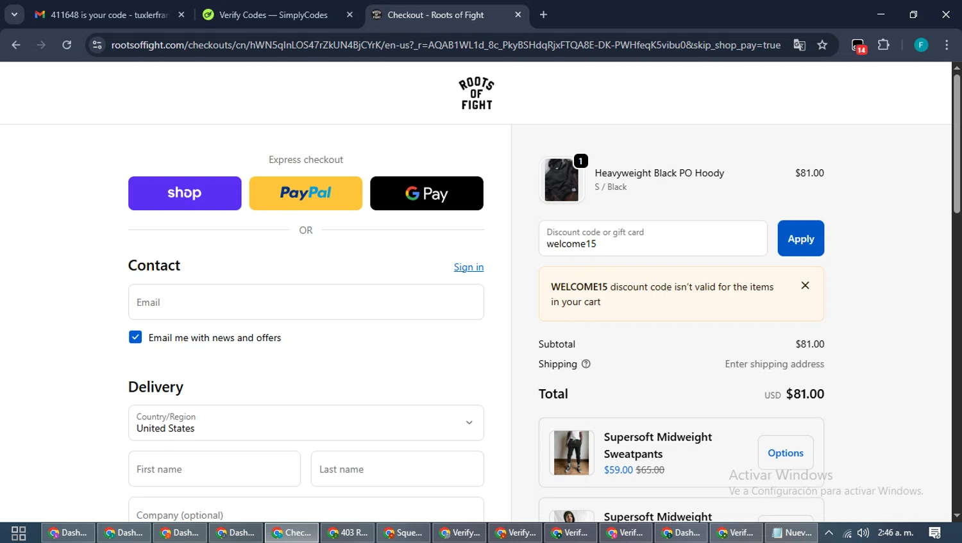Click the translate page icon

tap(799, 45)
